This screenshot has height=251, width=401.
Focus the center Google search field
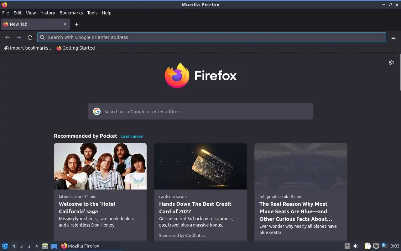(200, 111)
